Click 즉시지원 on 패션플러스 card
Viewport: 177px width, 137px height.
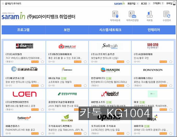35,134
